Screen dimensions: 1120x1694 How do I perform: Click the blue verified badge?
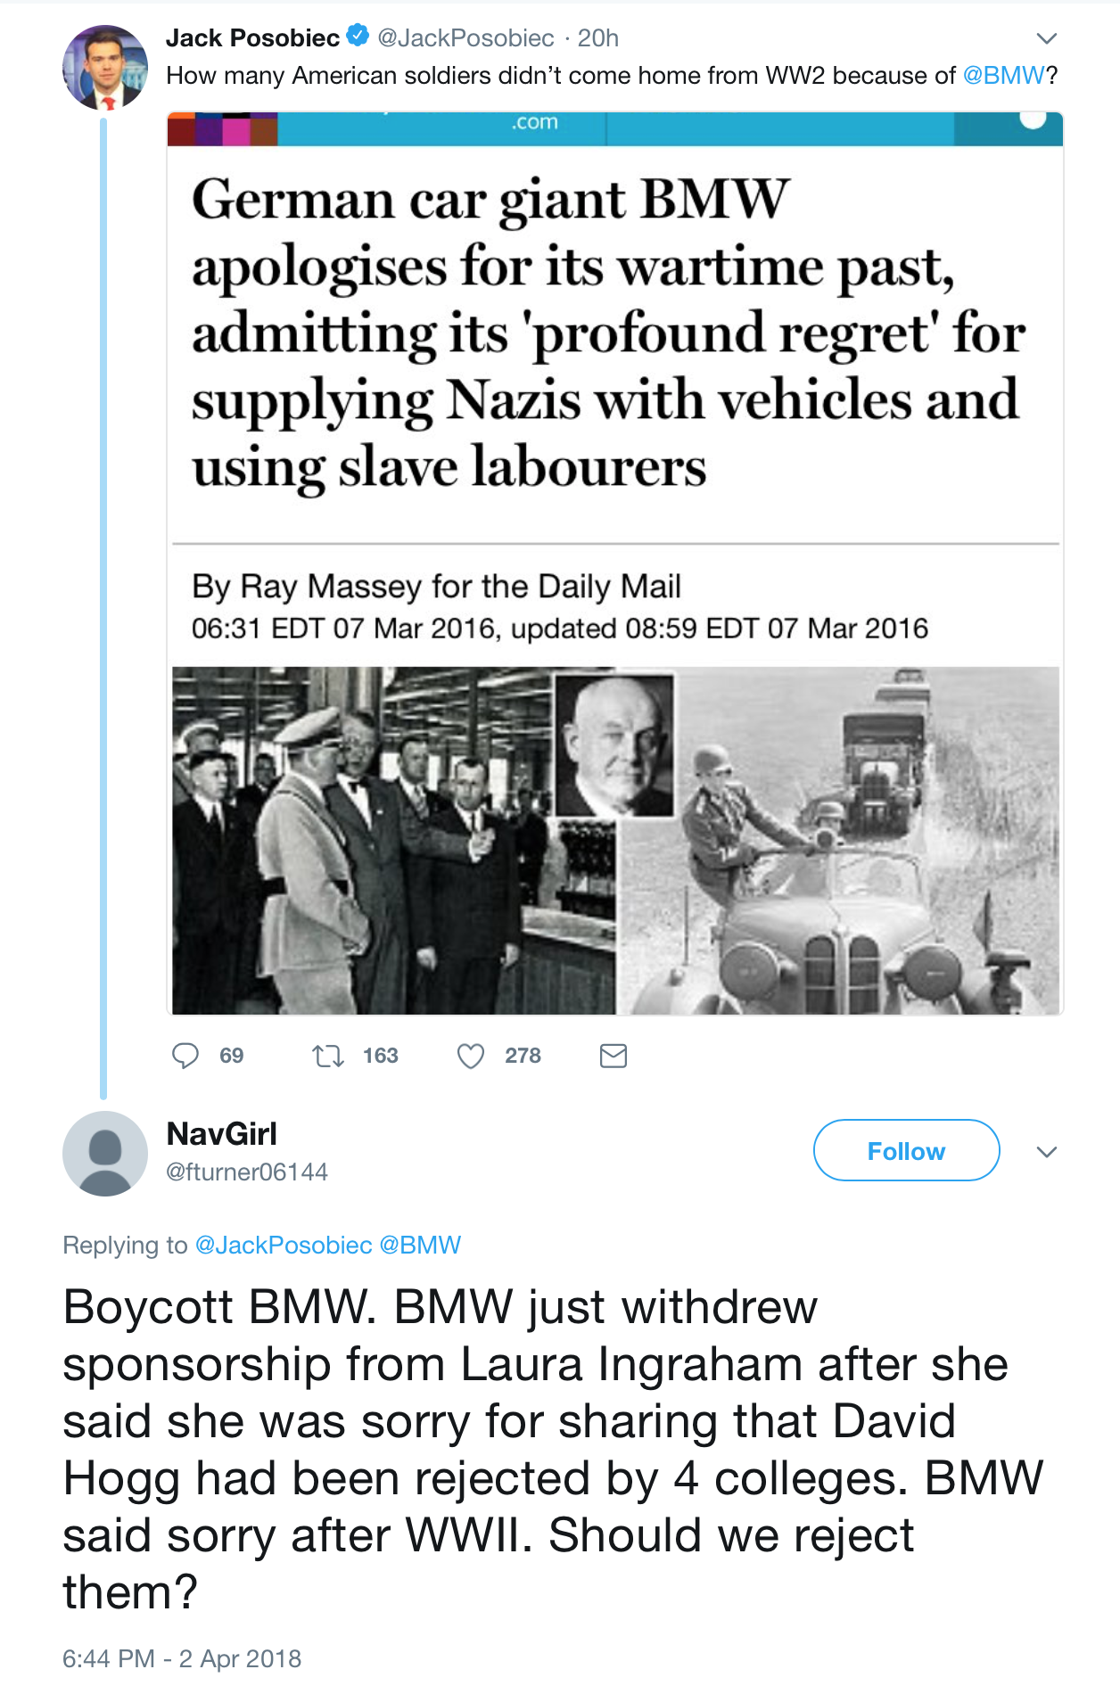point(358,37)
